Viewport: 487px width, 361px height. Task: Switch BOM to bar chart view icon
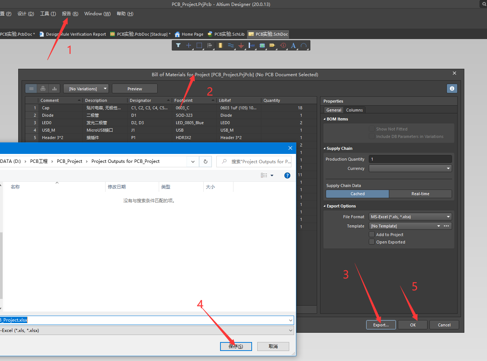tap(54, 88)
